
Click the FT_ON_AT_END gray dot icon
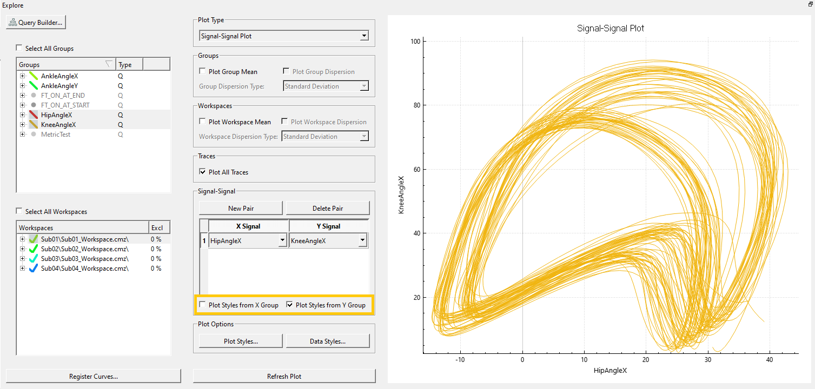pos(34,96)
